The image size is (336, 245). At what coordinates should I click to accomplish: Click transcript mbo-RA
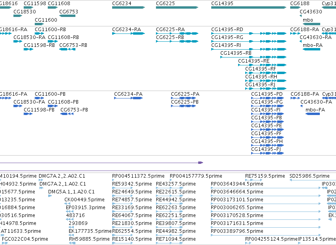pos(312,49)
